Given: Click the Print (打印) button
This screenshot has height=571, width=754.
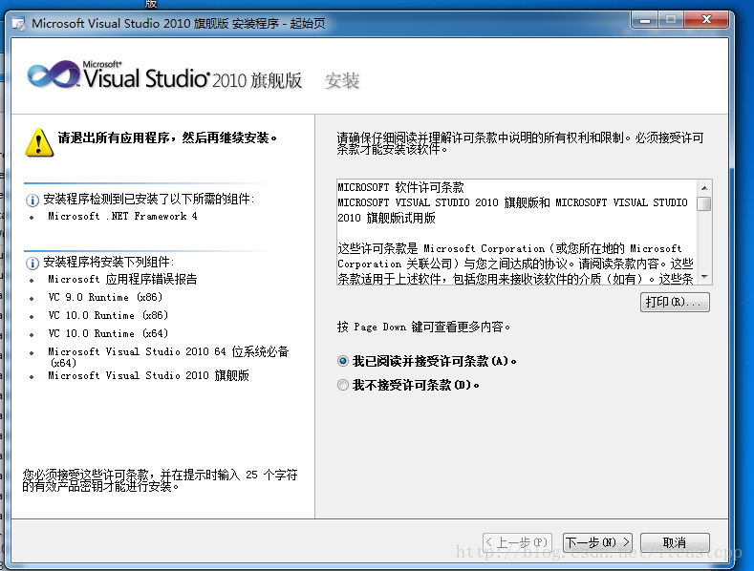Looking at the screenshot, I should 675,302.
